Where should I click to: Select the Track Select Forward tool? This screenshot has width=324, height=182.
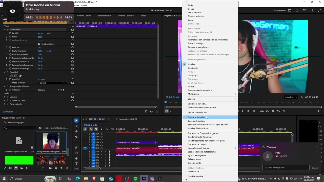[76, 126]
